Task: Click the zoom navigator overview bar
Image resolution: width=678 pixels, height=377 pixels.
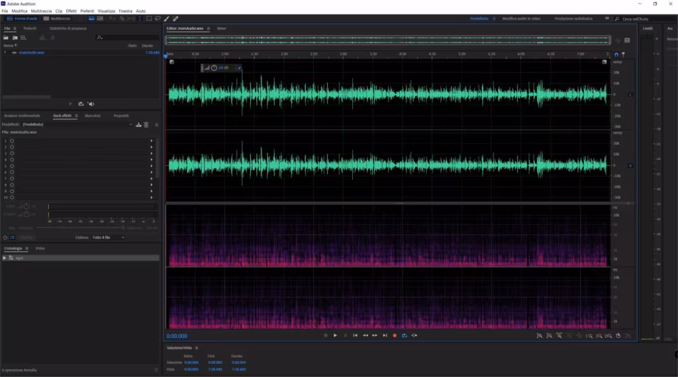Action: click(x=388, y=40)
